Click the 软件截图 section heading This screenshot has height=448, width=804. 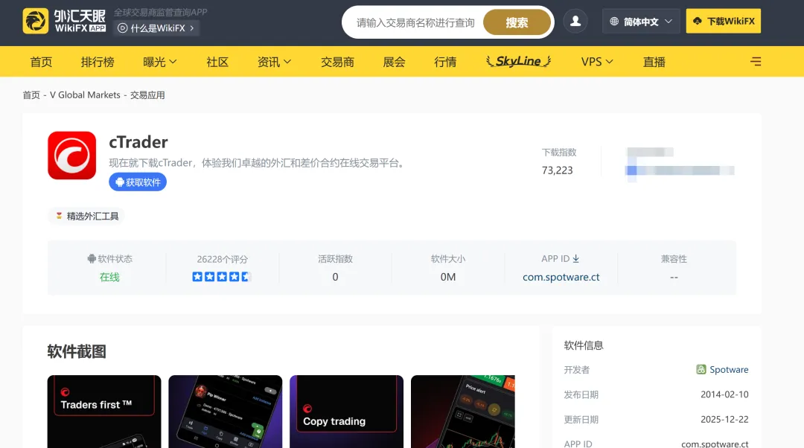[x=77, y=352]
